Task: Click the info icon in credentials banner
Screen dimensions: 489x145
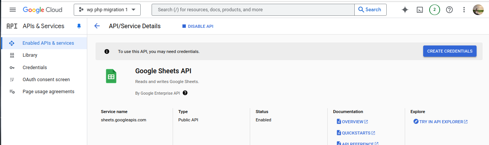Action: 107,51
